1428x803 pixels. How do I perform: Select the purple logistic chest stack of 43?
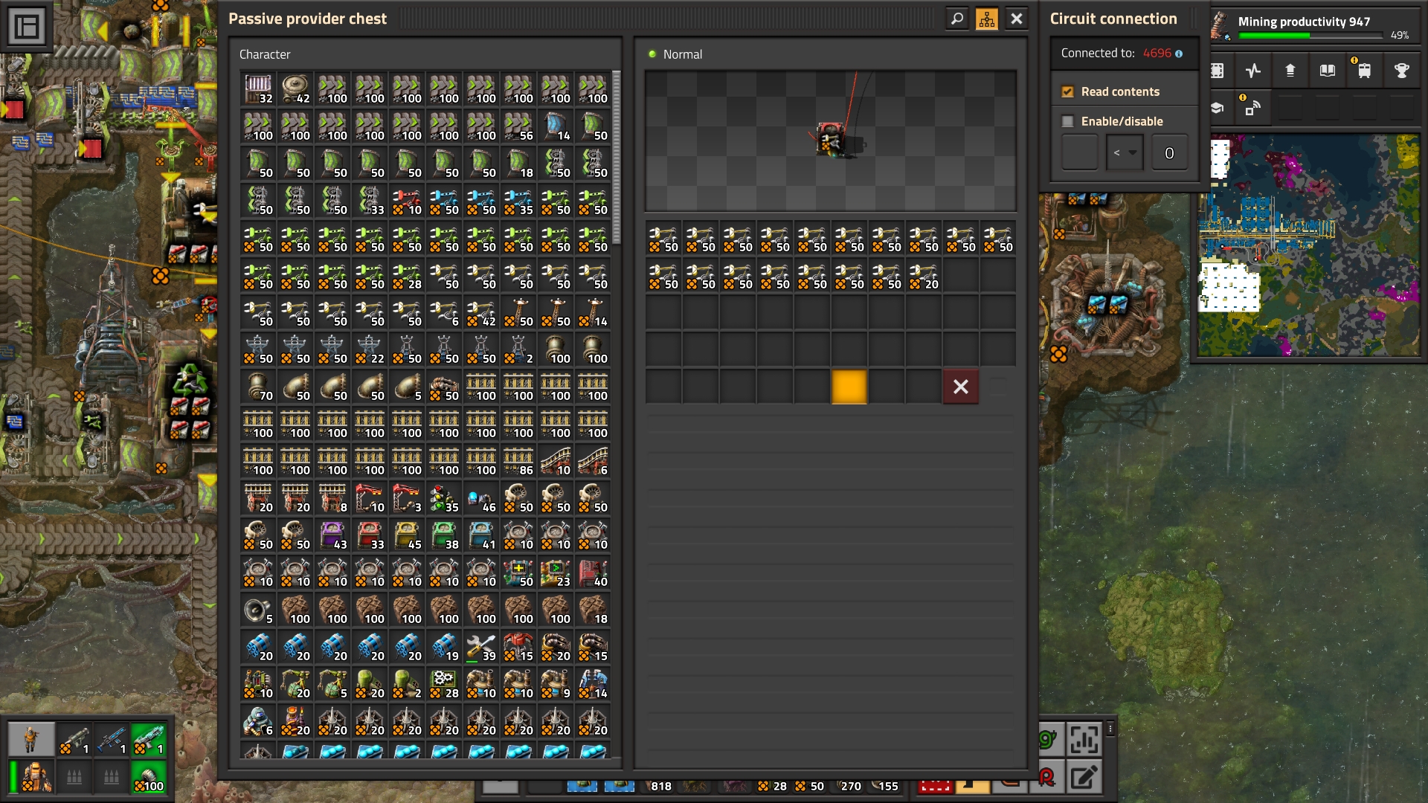pos(332,535)
